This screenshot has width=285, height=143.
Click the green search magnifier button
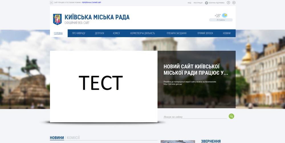pos(231,116)
